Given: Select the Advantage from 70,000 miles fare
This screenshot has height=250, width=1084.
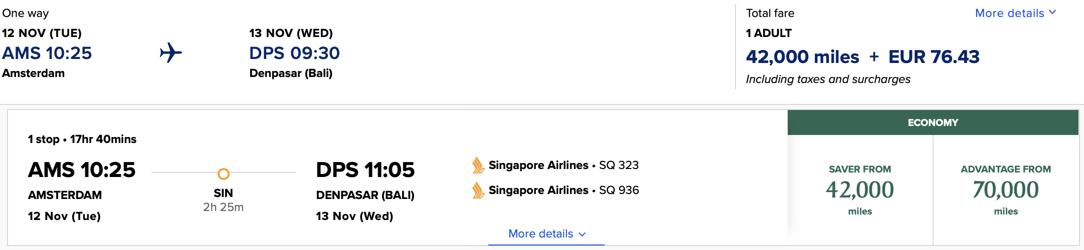Looking at the screenshot, I should pyautogui.click(x=1006, y=190).
